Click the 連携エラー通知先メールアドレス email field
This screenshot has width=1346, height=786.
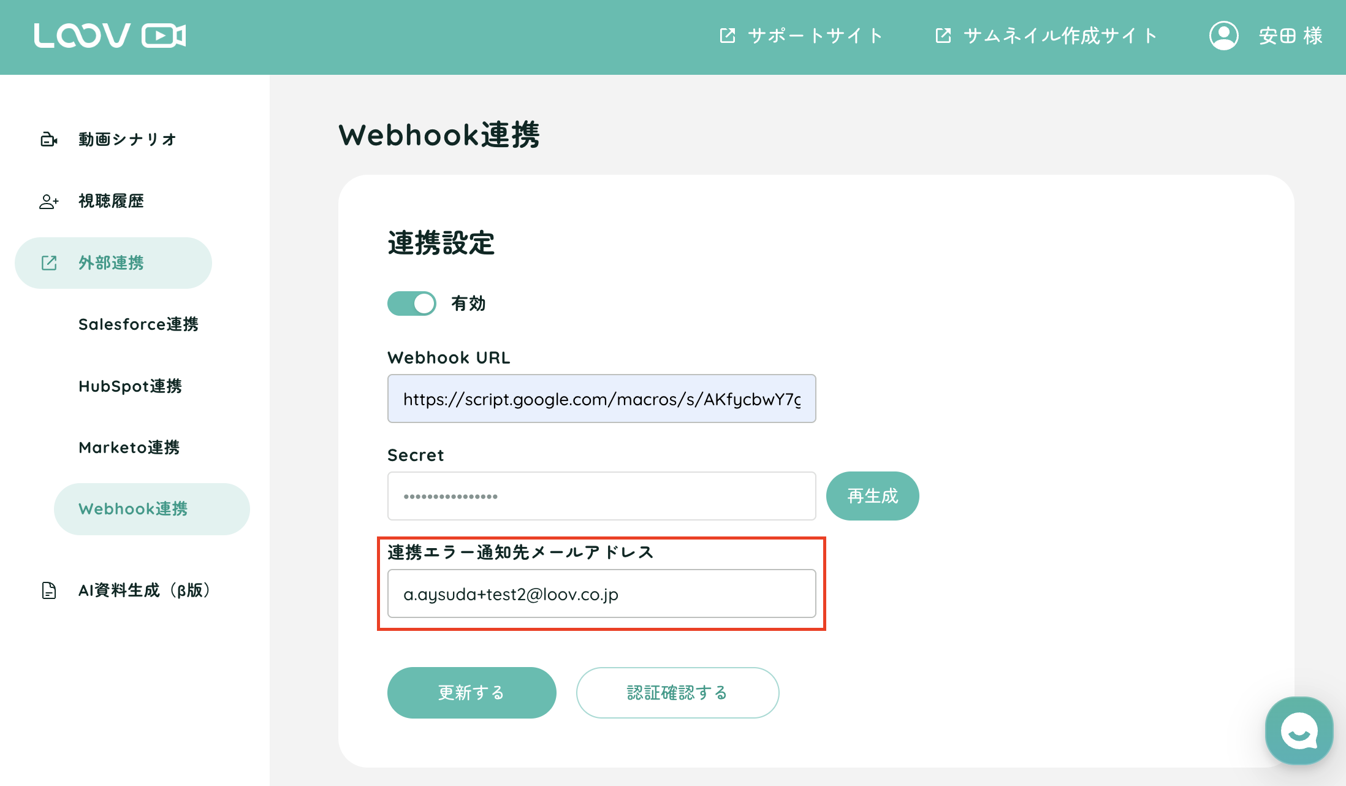pyautogui.click(x=601, y=594)
